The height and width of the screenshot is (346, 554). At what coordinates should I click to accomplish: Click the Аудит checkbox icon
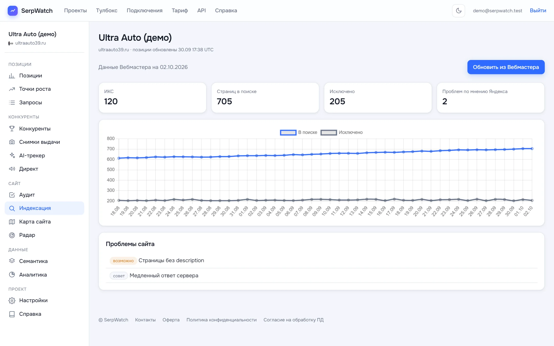point(12,195)
